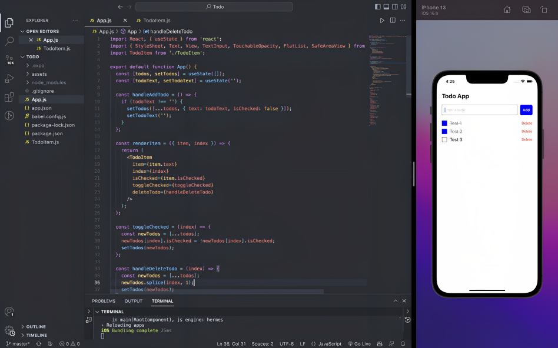This screenshot has height=348, width=558.
Task: Collapse the TODO folder section
Action: [23, 57]
